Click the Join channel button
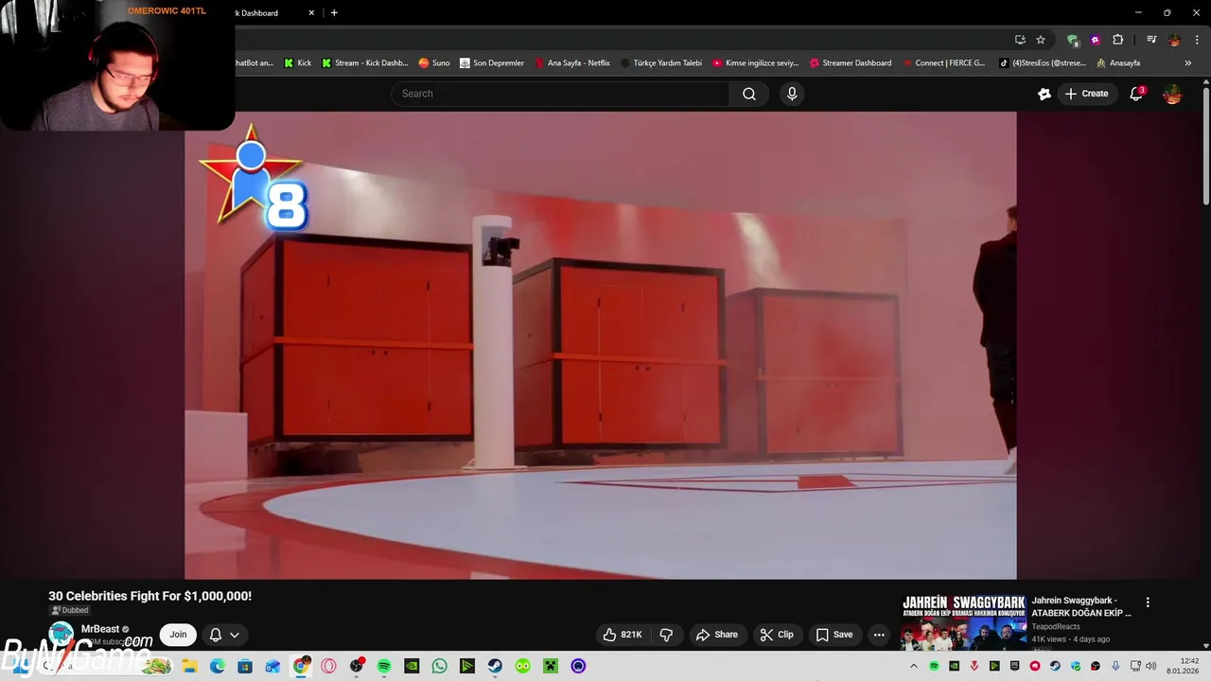The width and height of the screenshot is (1211, 681). [x=178, y=635]
